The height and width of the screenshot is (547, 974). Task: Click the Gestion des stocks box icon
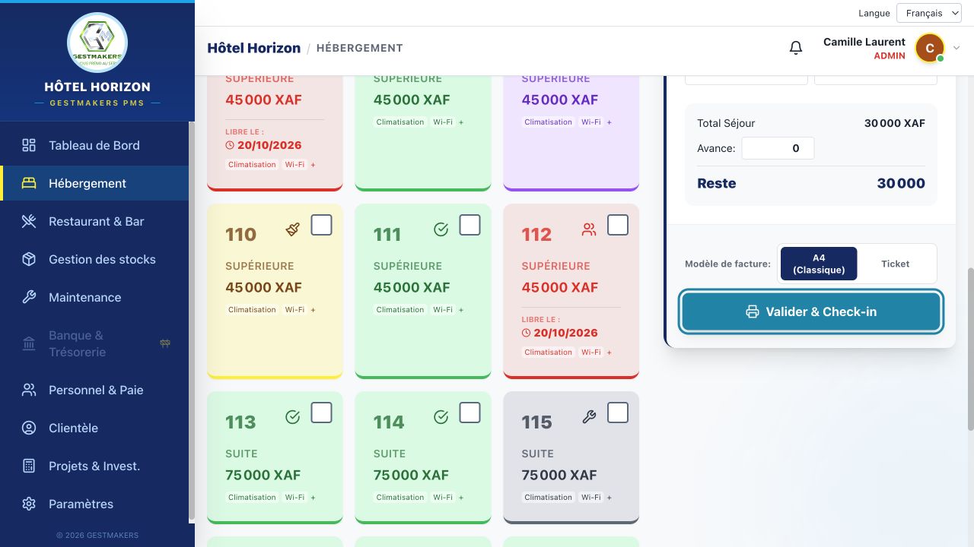point(29,259)
